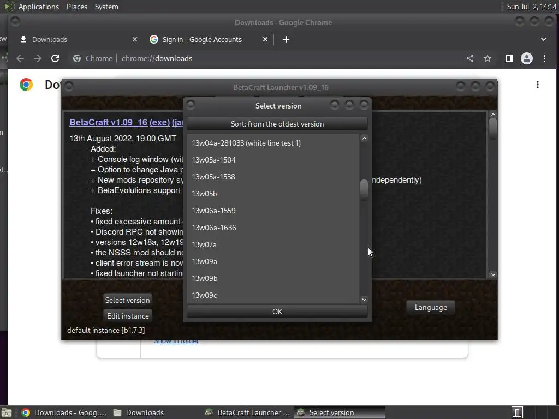Pick version 13w09a
559x419 pixels.
[273, 261]
